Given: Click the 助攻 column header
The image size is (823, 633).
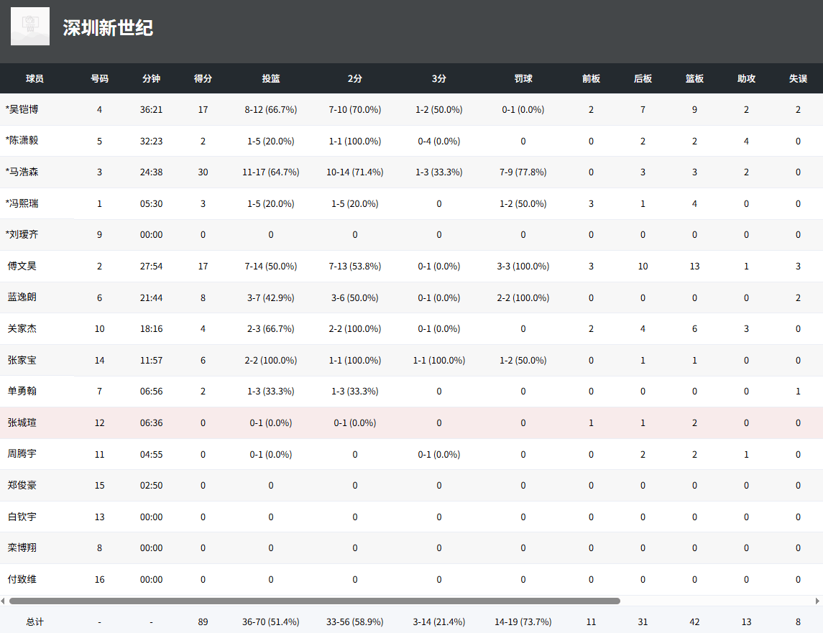Looking at the screenshot, I should (746, 79).
